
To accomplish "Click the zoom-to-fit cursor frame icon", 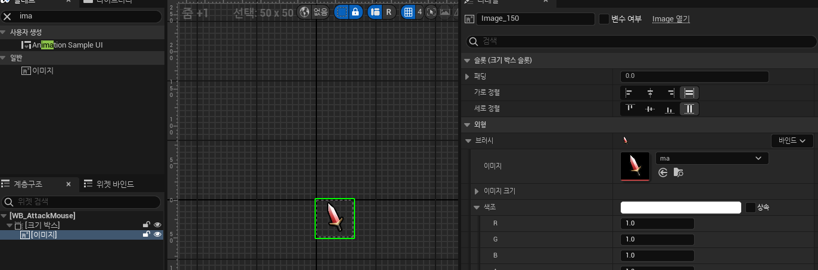I will coord(431,12).
